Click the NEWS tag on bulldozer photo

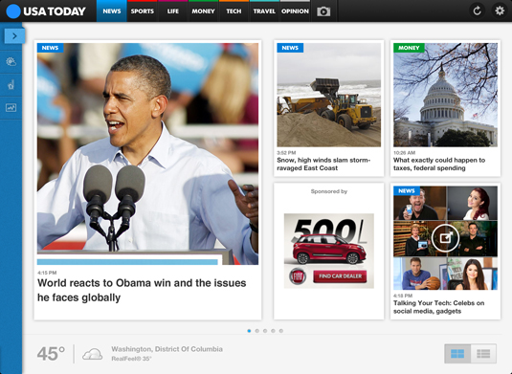pos(290,48)
